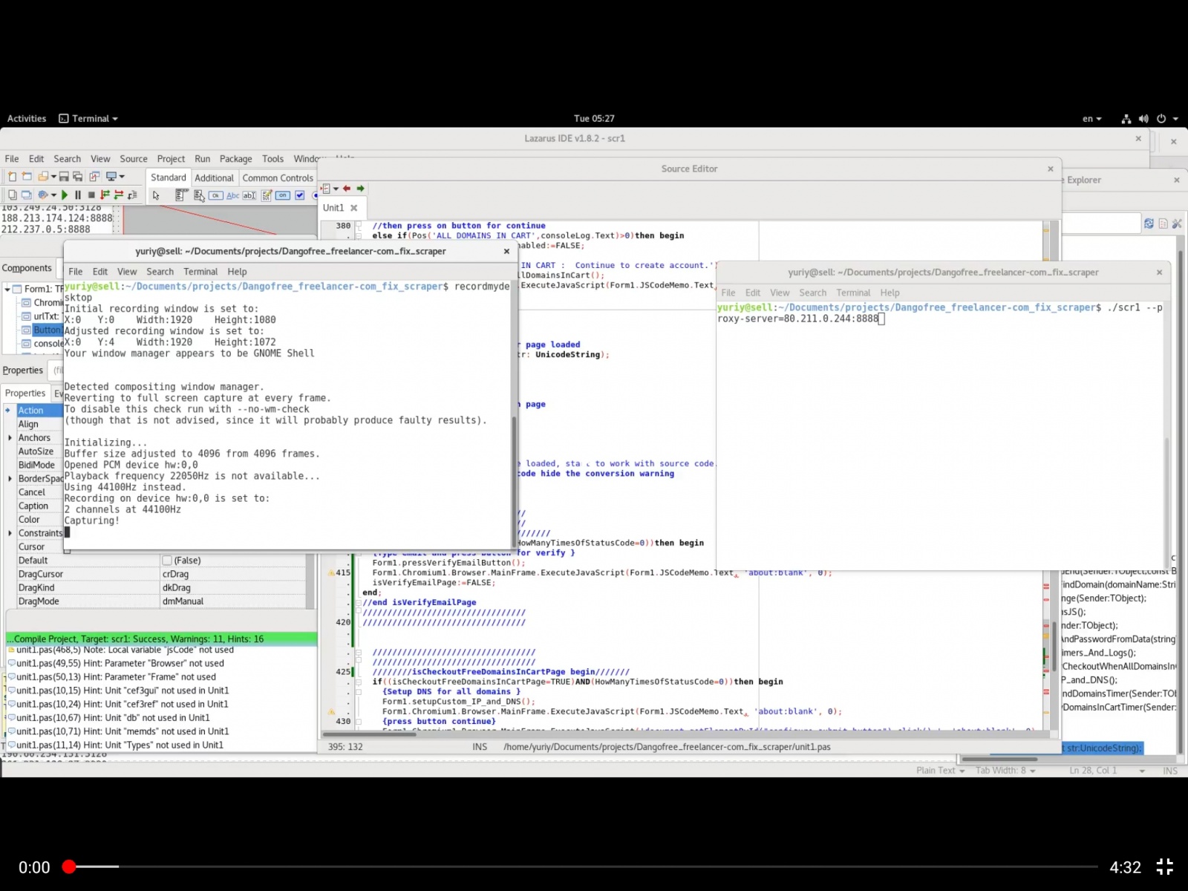
Task: Click the Step Over debug icon
Action: [119, 195]
